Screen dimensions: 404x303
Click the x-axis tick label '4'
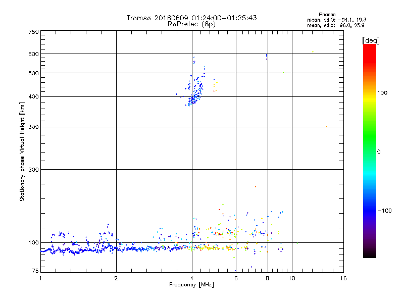point(192,278)
